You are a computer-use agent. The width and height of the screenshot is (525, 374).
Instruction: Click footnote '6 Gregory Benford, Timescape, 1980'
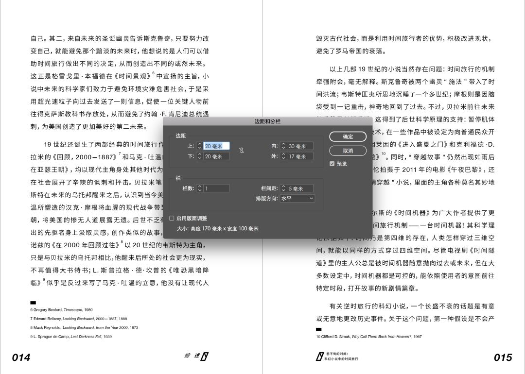point(62,310)
